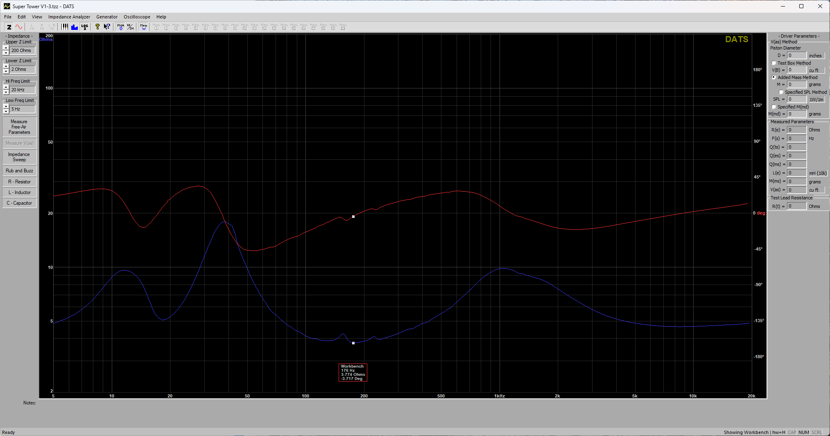The width and height of the screenshot is (830, 436).
Task: Open the Impedance Analyzer menu
Action: tap(69, 17)
